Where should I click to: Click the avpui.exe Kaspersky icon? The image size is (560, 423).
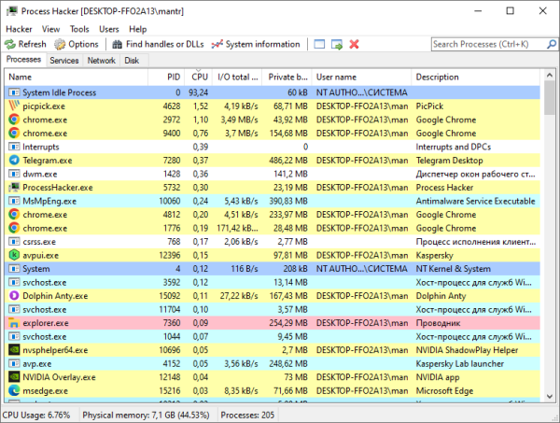14,255
